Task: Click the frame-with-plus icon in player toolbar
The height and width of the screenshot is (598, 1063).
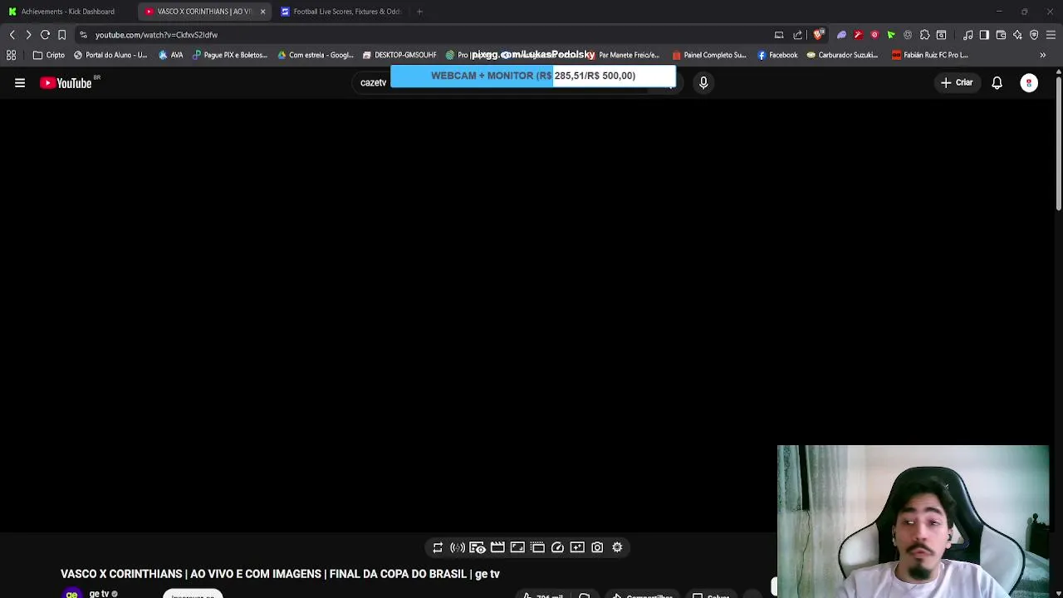Action: tap(577, 547)
